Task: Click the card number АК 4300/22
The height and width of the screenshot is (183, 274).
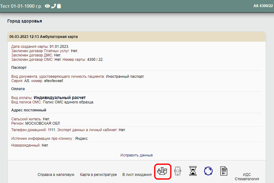Action: coord(263,6)
